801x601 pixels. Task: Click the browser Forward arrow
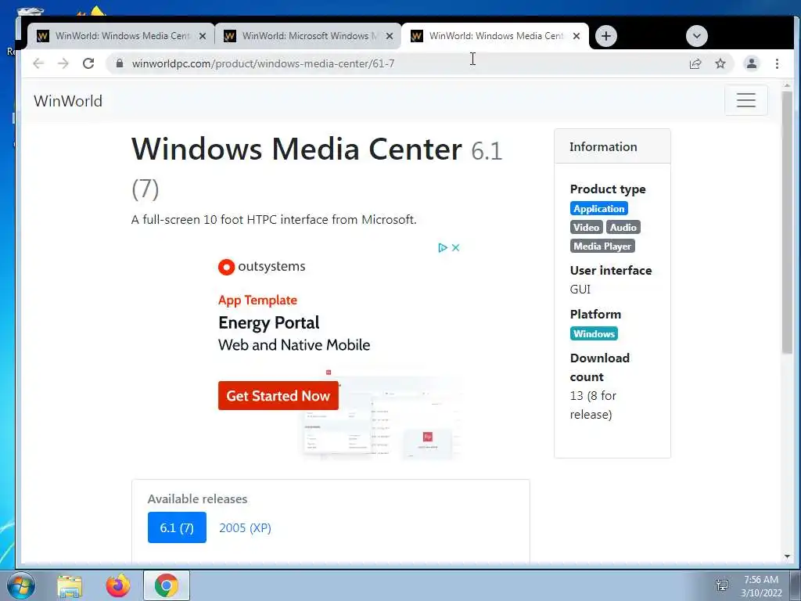[x=63, y=63]
